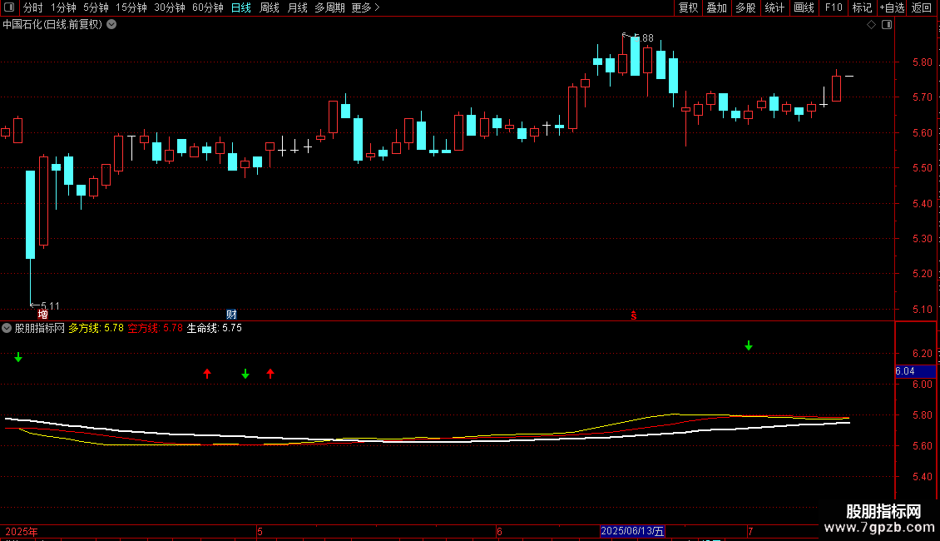
Task: Select the 15分钟 period tab
Action: (131, 7)
